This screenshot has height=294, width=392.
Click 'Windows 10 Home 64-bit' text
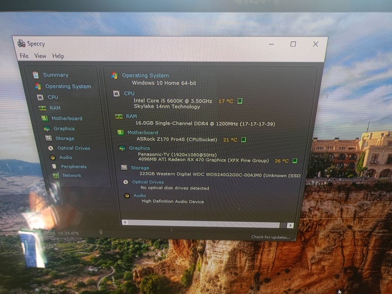[x=164, y=83]
